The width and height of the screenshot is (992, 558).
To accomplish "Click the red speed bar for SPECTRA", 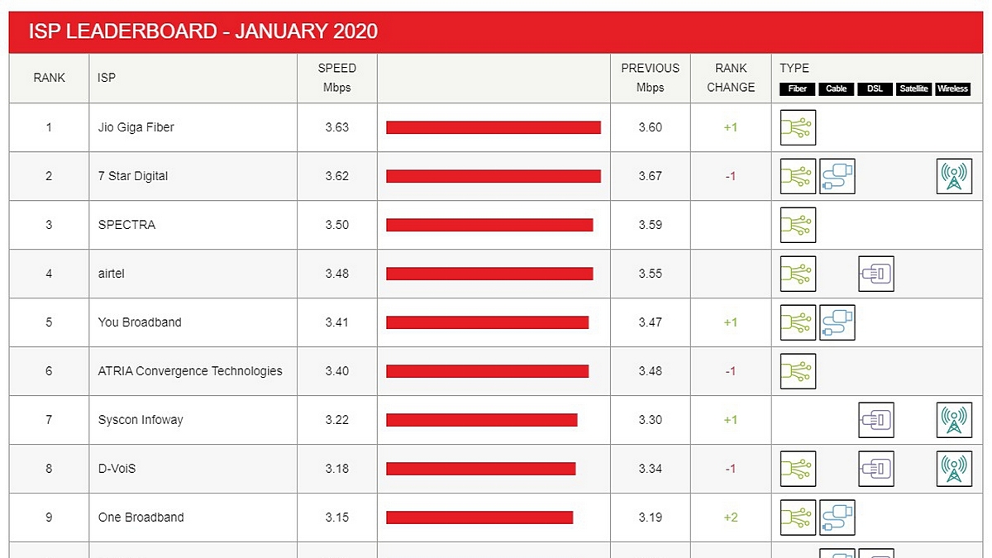I will point(489,225).
